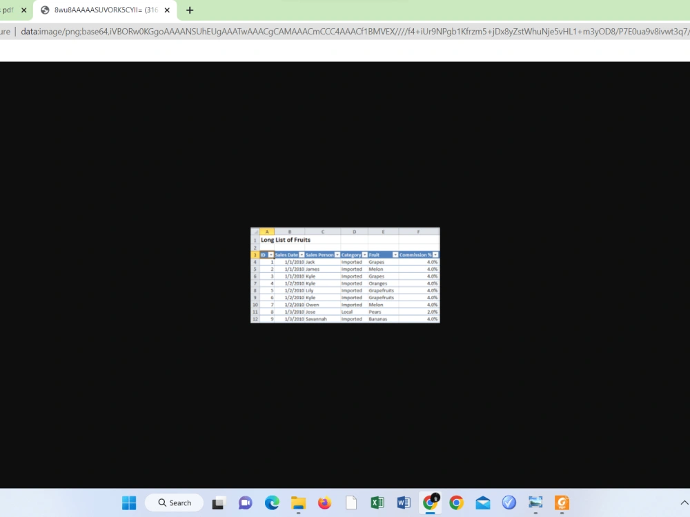Open second Chrome icon in taskbar
The image size is (690, 517).
click(x=456, y=503)
